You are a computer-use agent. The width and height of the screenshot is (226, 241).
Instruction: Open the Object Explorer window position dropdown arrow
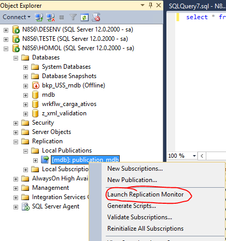pyautogui.click(x=143, y=5)
